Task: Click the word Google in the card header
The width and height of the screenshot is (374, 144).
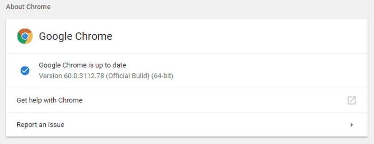Action: [x=56, y=36]
